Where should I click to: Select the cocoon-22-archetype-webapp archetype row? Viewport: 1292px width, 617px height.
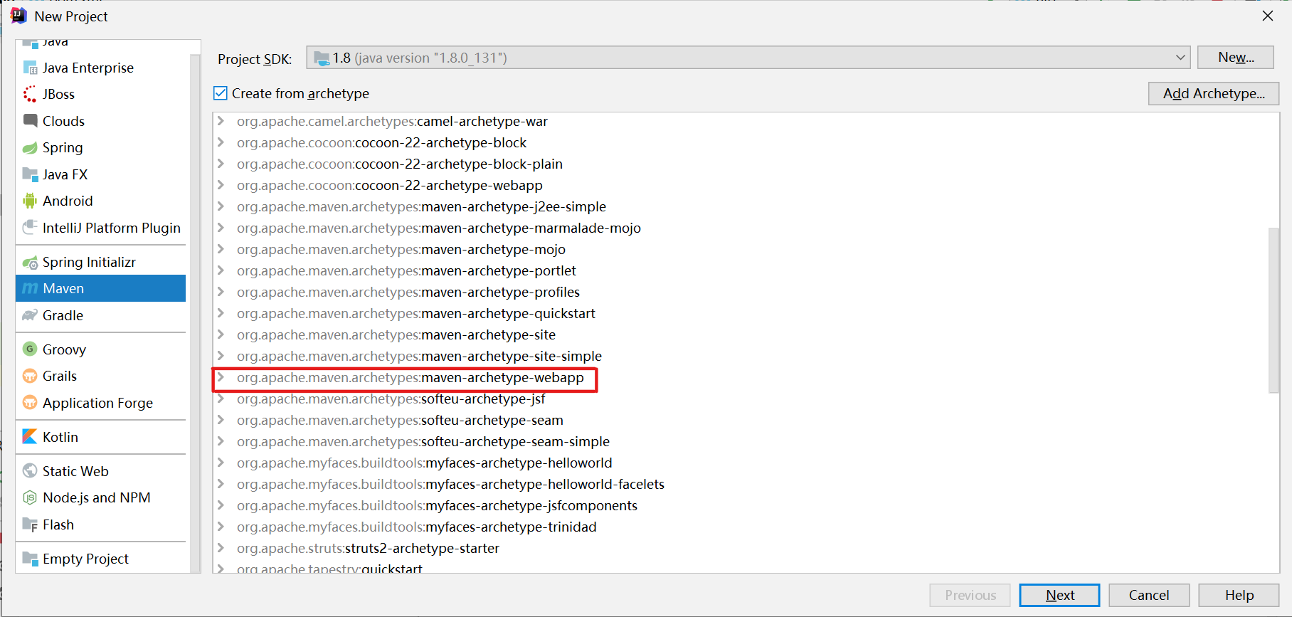click(x=389, y=185)
